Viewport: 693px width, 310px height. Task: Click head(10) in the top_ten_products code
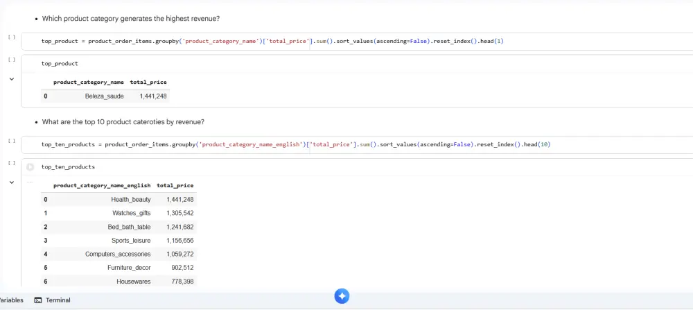tap(538, 145)
